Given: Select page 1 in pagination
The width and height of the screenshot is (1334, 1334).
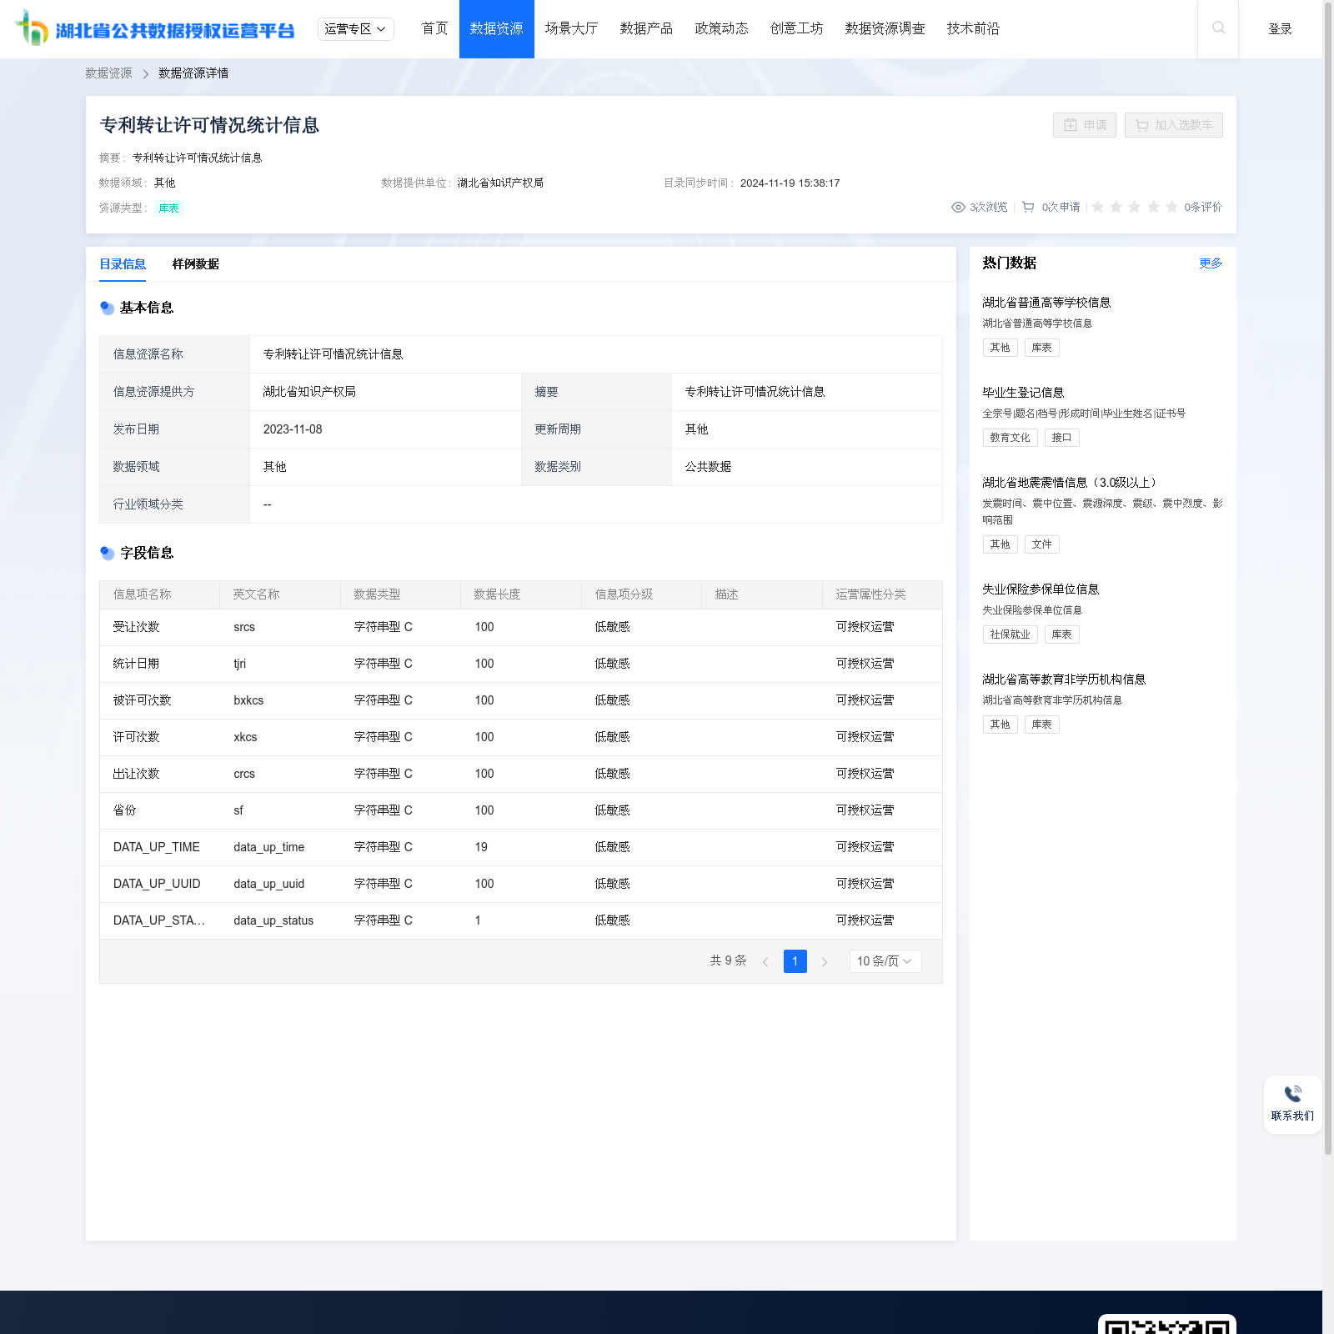Looking at the screenshot, I should point(795,961).
